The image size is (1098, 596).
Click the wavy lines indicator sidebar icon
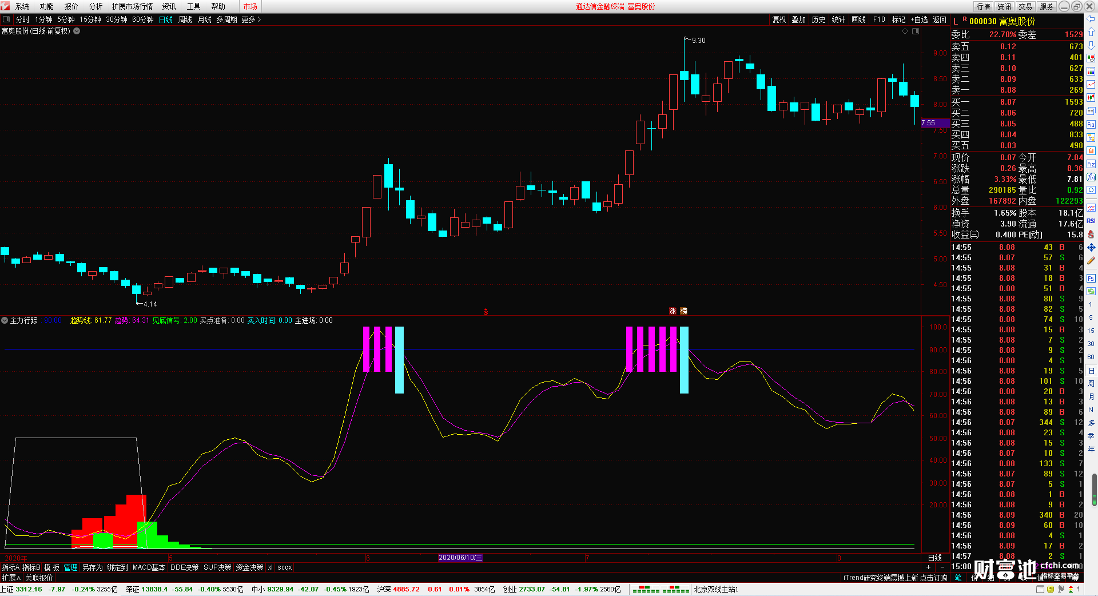point(1091,208)
